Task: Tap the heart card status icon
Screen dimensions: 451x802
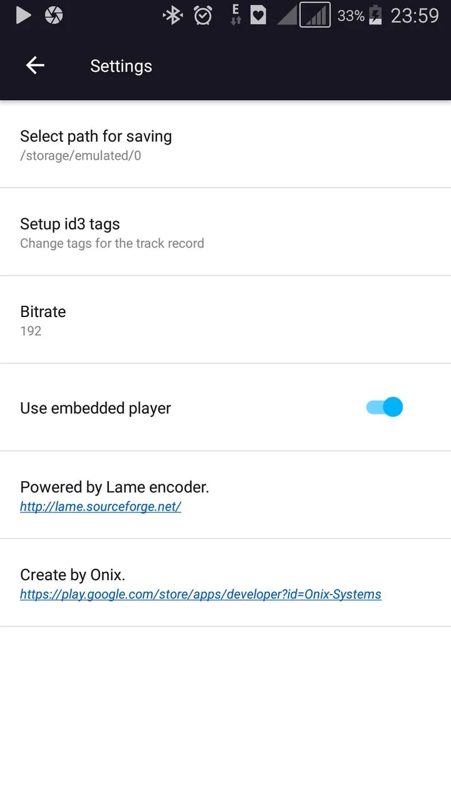Action: pyautogui.click(x=258, y=15)
